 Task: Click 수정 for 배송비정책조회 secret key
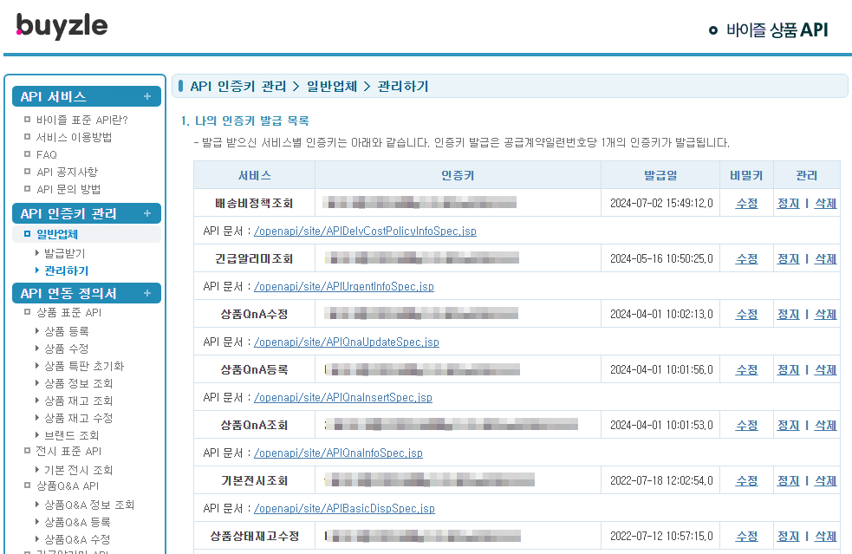click(x=746, y=204)
